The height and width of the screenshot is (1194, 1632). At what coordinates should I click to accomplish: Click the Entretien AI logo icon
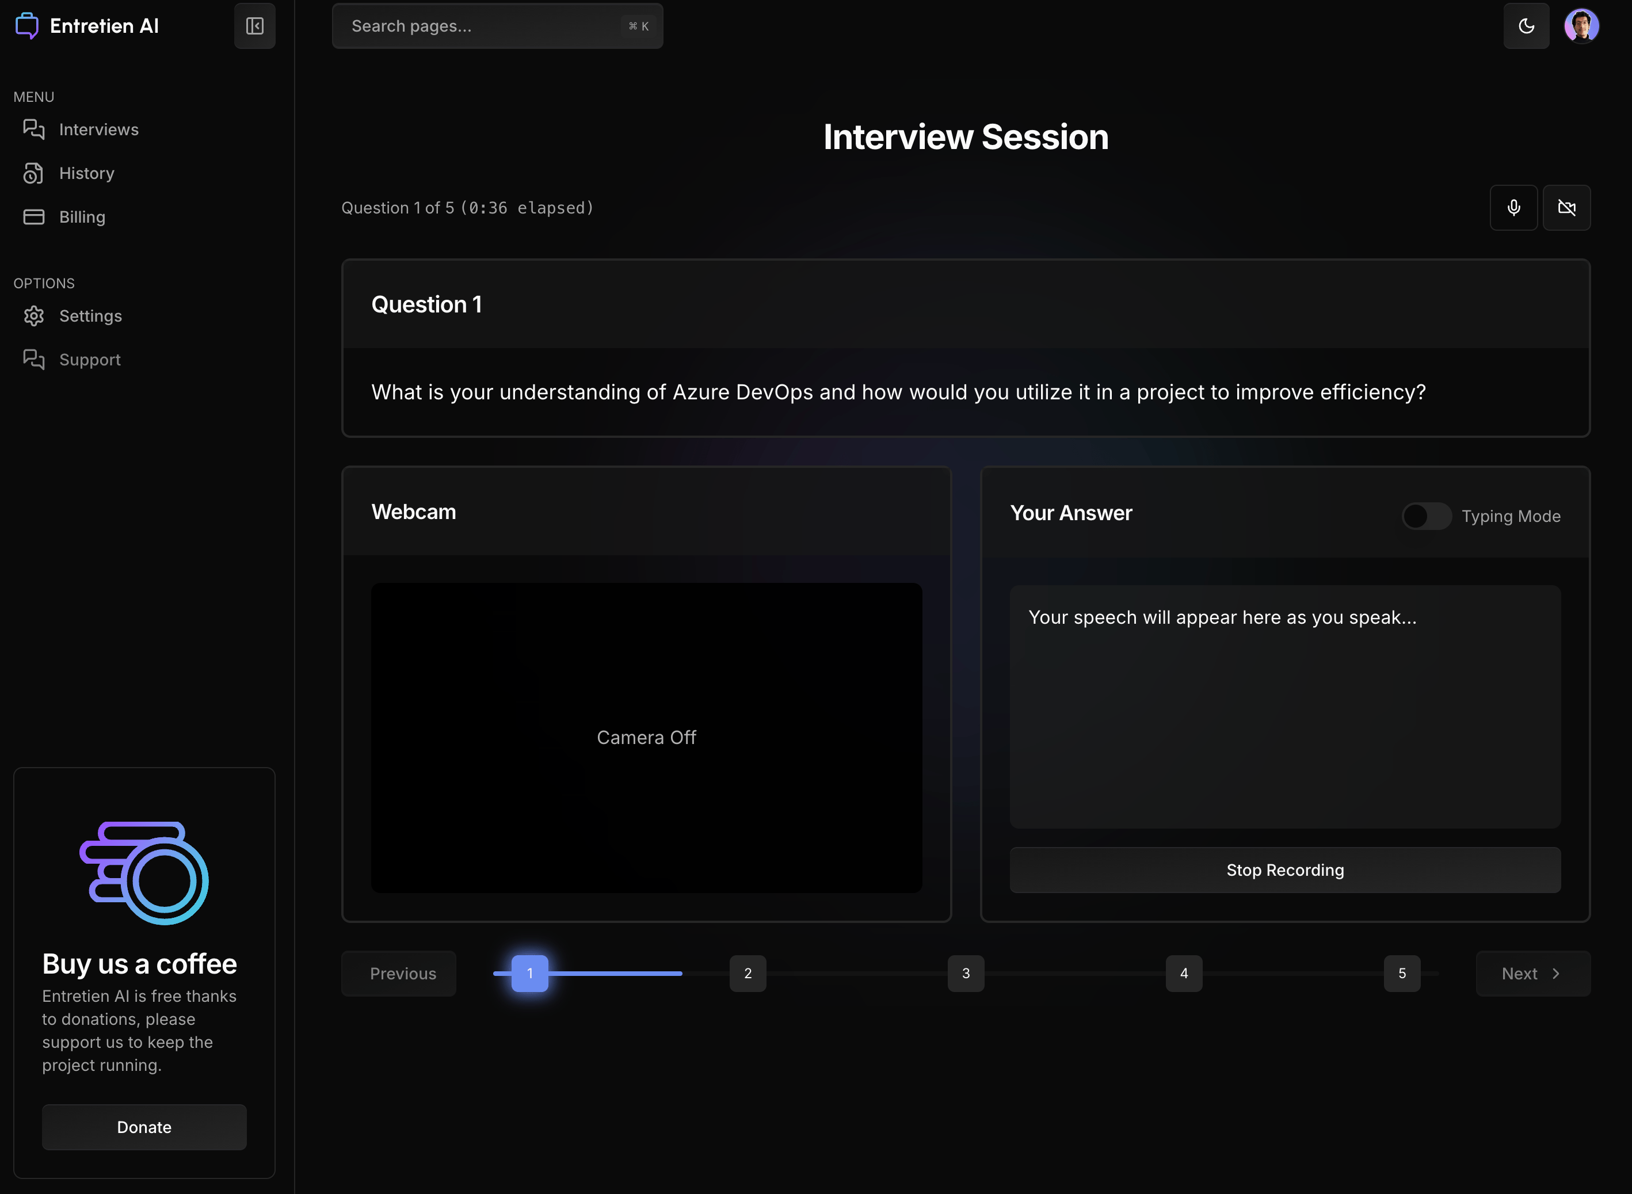[26, 26]
